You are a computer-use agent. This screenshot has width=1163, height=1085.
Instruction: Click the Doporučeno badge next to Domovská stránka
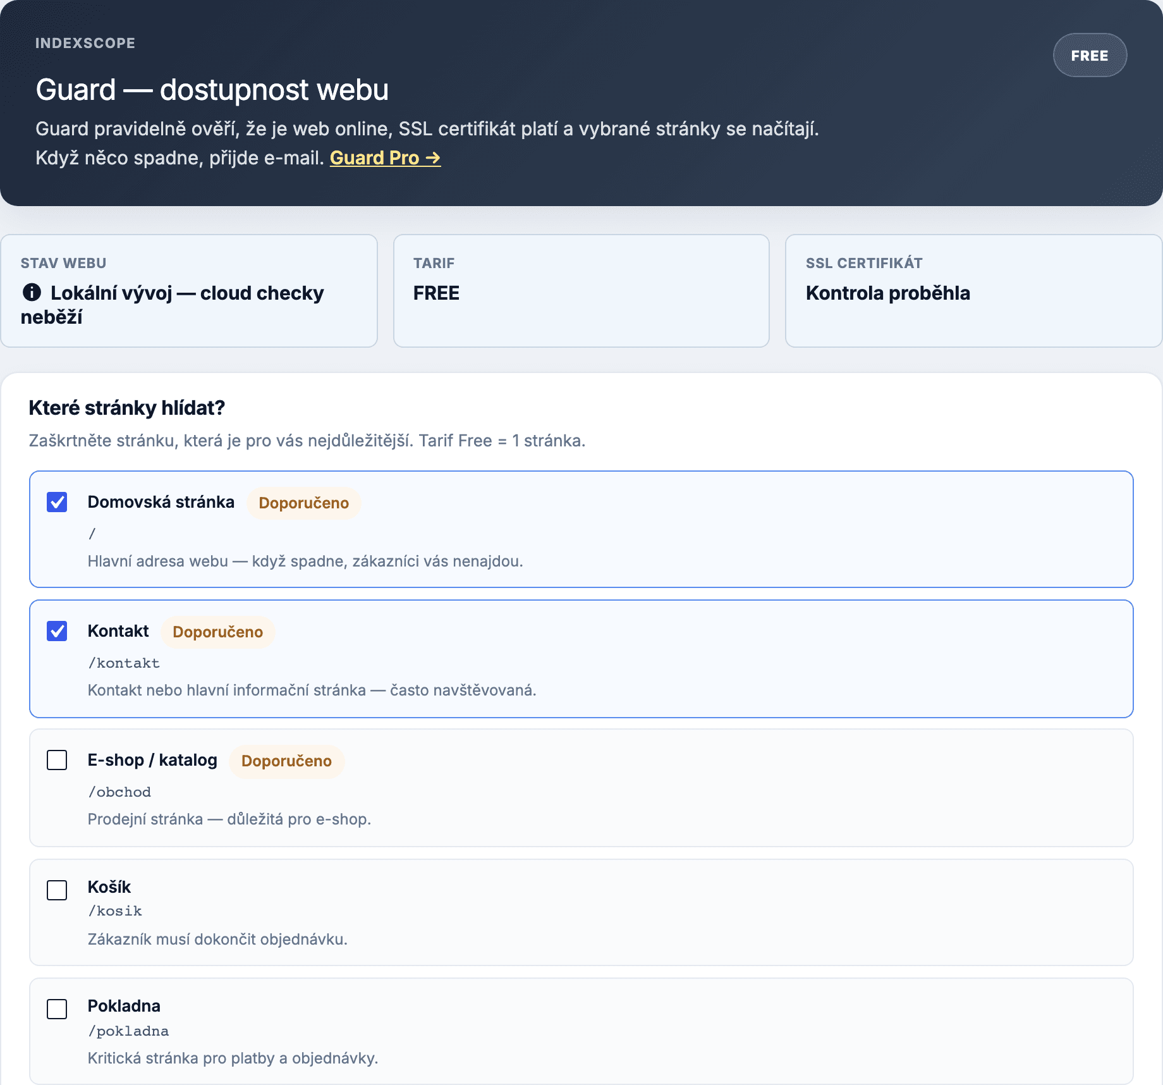pyautogui.click(x=303, y=503)
